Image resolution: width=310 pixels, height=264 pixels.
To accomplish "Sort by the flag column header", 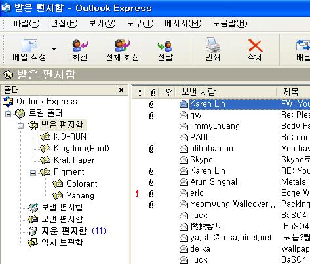I will click(x=168, y=92).
